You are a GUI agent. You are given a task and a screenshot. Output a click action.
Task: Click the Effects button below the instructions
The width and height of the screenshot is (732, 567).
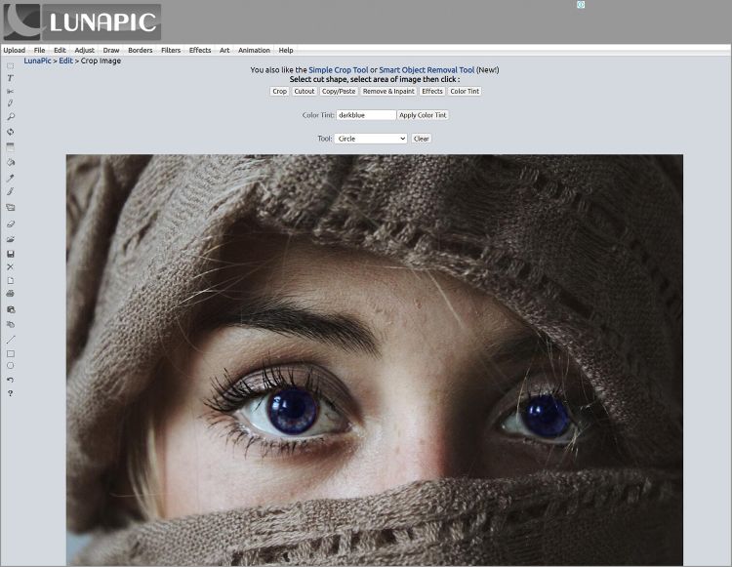click(x=431, y=92)
